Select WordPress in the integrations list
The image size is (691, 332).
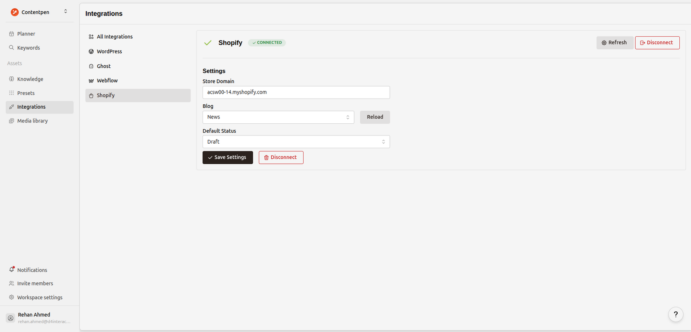[x=109, y=51]
